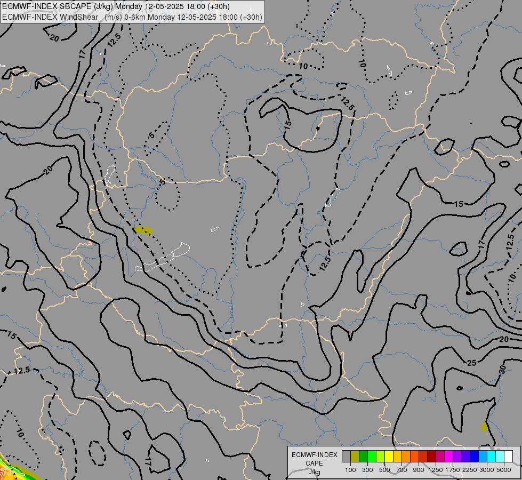Click the "ECMWF-INDEX" text in the legend box
Image resolution: width=522 pixels, height=480 pixels.
tap(315, 455)
